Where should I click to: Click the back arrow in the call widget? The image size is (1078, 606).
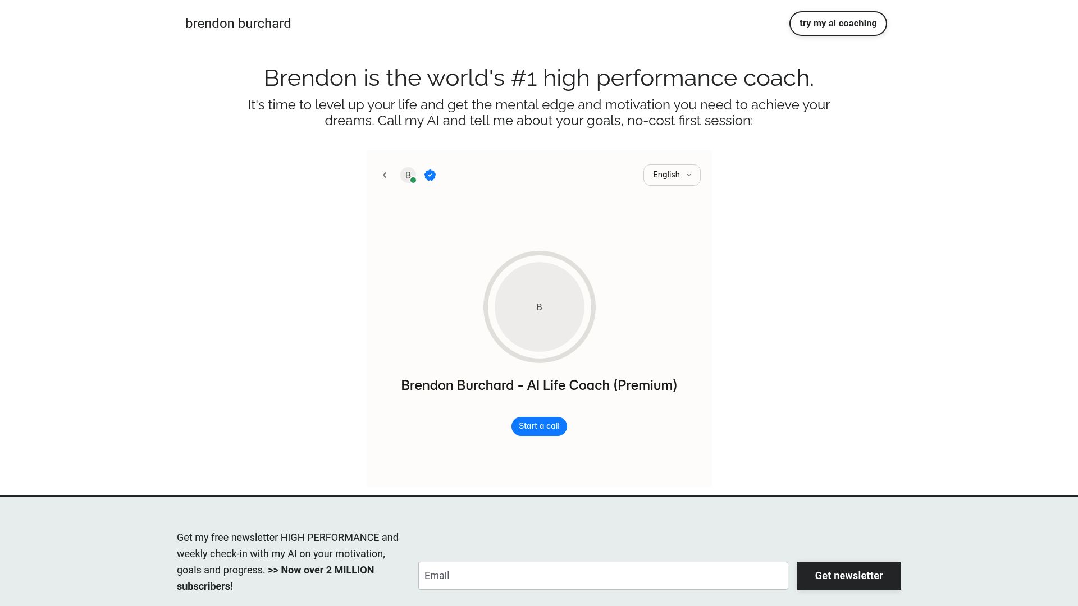[x=385, y=175]
